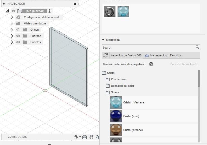Hide the Bocetos folder
Viewport: 207px width, 145px height.
click(x=18, y=42)
